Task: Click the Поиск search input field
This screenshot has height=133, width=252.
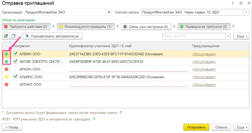Action: [x=193, y=36]
